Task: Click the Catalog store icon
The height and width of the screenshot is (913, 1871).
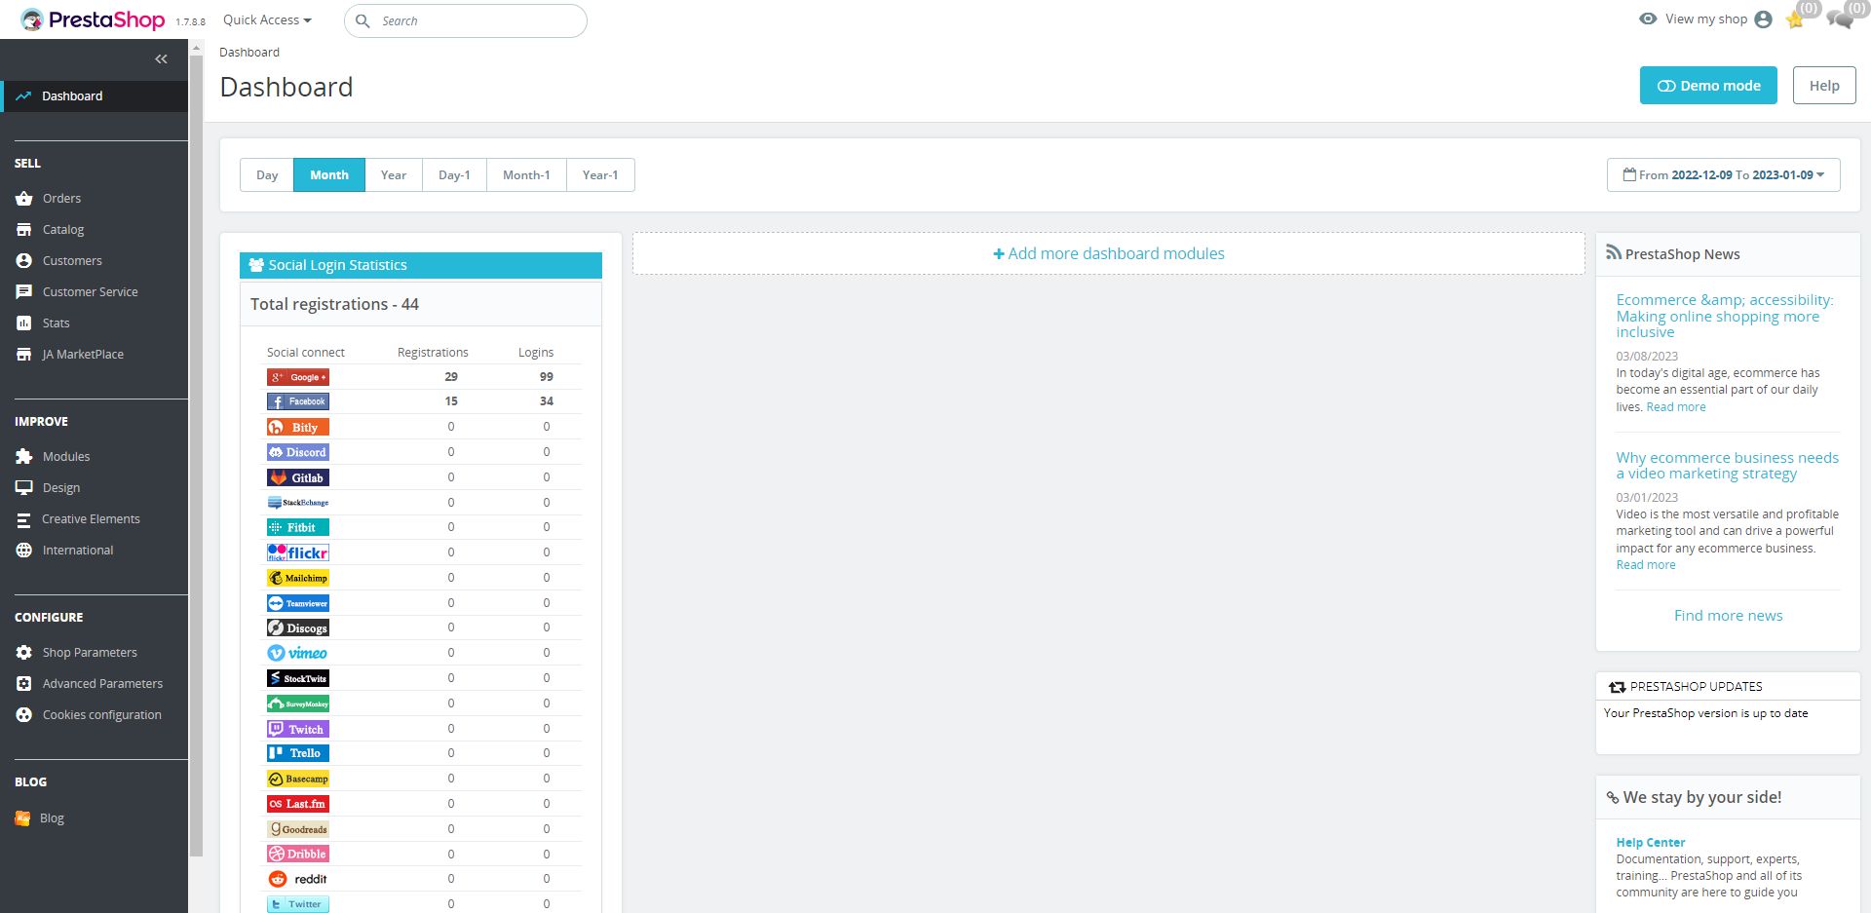Action: point(24,230)
